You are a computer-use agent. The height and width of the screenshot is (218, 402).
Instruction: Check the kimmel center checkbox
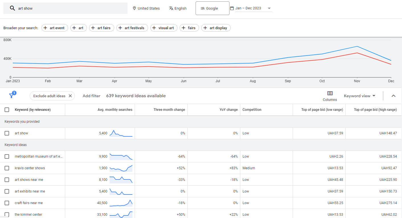[7, 215]
